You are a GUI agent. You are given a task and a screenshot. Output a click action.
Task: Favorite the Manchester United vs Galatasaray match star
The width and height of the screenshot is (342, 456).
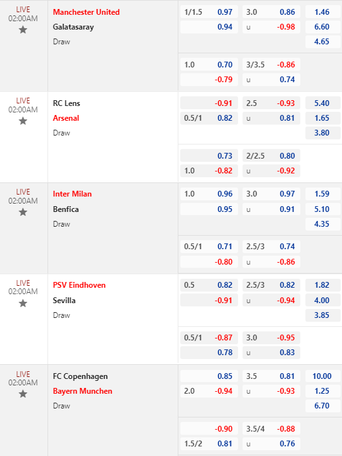pos(23,30)
